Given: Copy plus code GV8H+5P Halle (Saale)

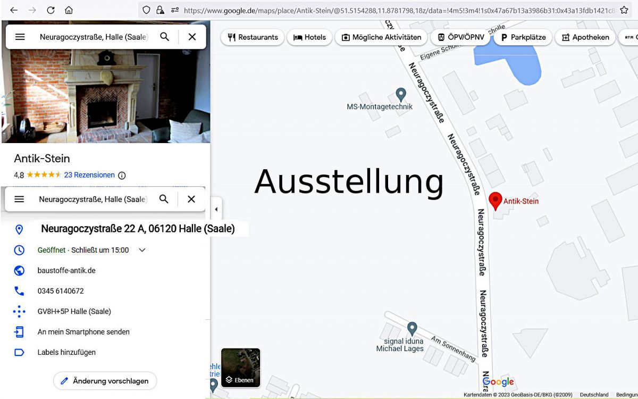Looking at the screenshot, I should 74,311.
